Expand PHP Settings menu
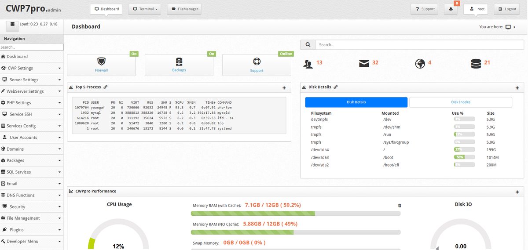 [x=32, y=103]
